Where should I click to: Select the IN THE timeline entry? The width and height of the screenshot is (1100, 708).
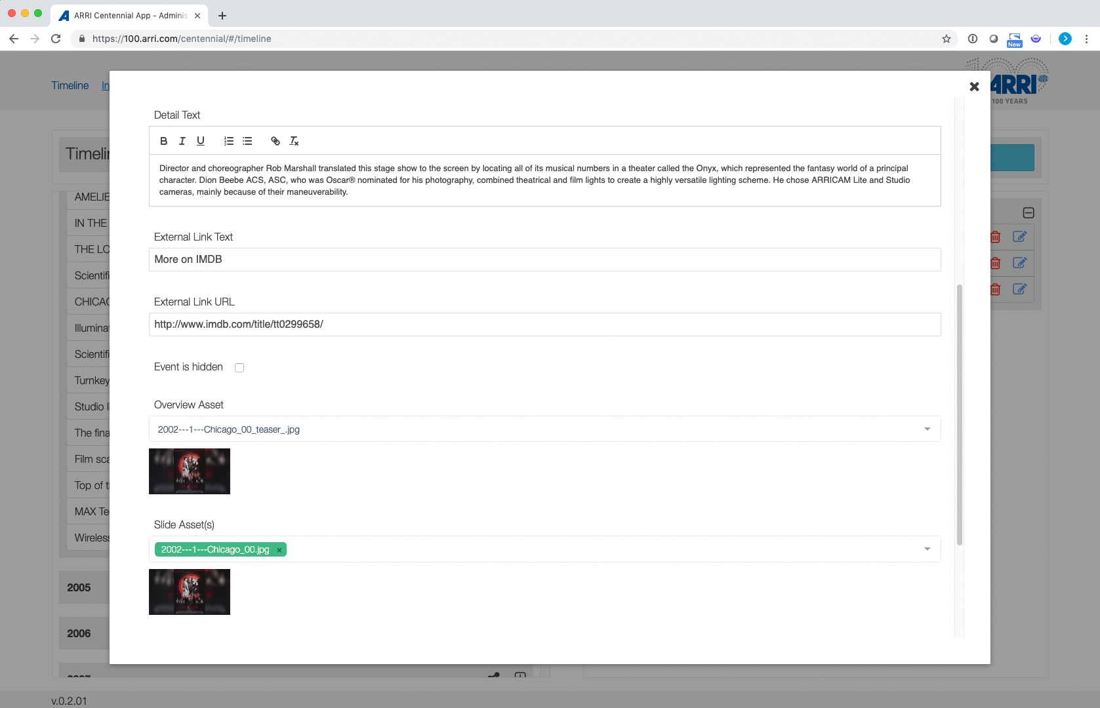pyautogui.click(x=89, y=223)
